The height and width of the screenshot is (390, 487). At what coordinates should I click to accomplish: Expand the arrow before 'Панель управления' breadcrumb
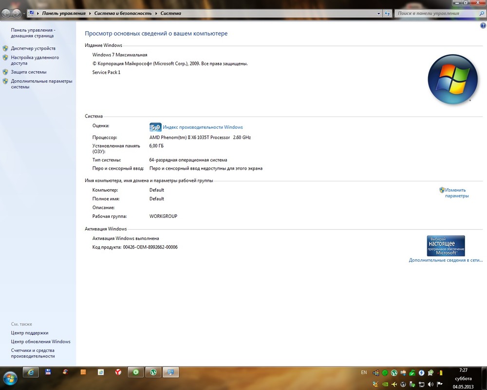tap(38, 13)
